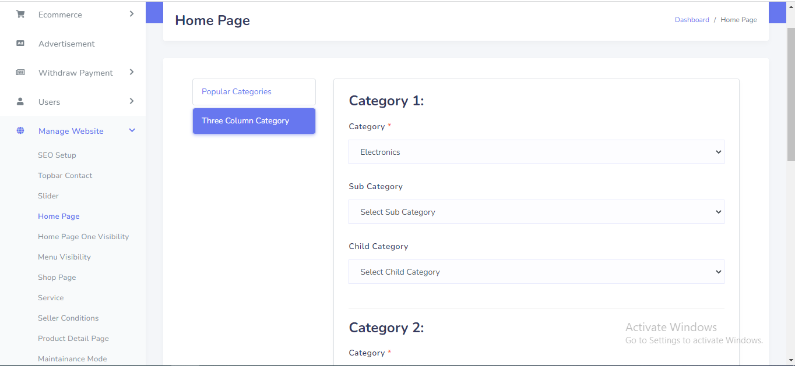Select the Three Column Category tab
This screenshot has width=795, height=366.
[254, 121]
